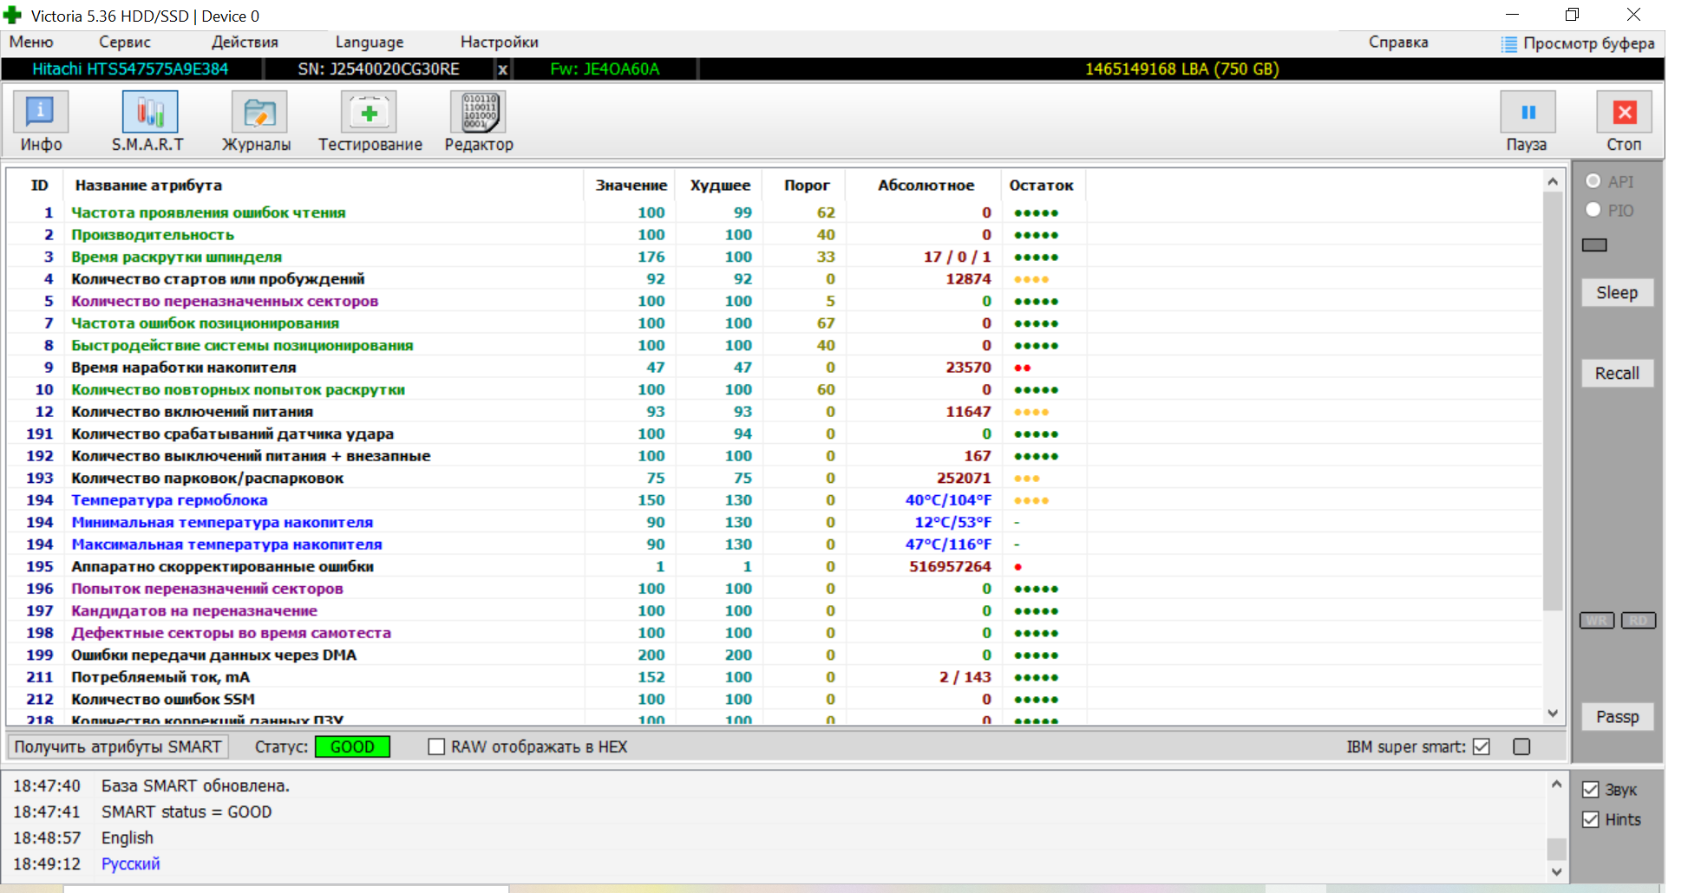Click log panel scrollbar down arrow

click(1556, 871)
